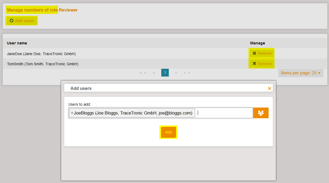Select the TomSmith user row entry

click(43, 64)
